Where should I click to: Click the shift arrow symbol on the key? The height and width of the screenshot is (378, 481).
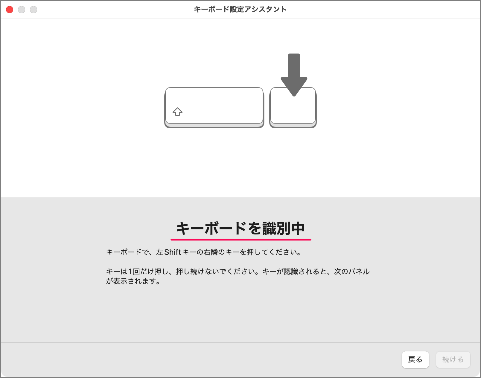(177, 112)
